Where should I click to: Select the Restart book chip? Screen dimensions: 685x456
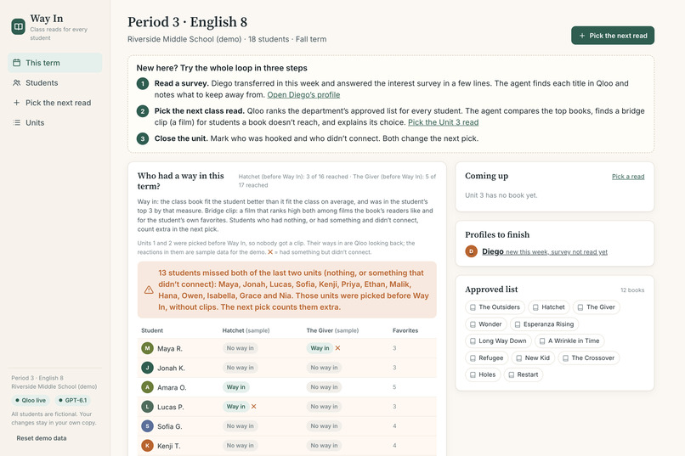point(524,374)
